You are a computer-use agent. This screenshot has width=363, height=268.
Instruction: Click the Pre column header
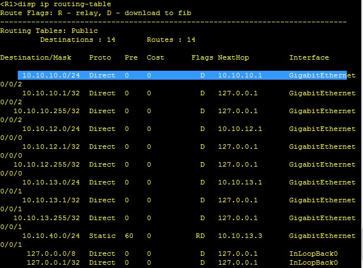pyautogui.click(x=131, y=57)
